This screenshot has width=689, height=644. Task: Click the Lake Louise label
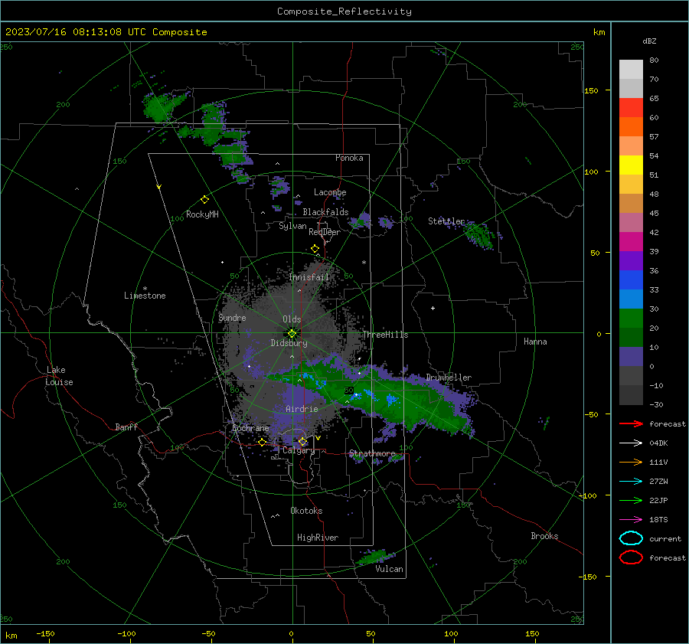coord(59,376)
